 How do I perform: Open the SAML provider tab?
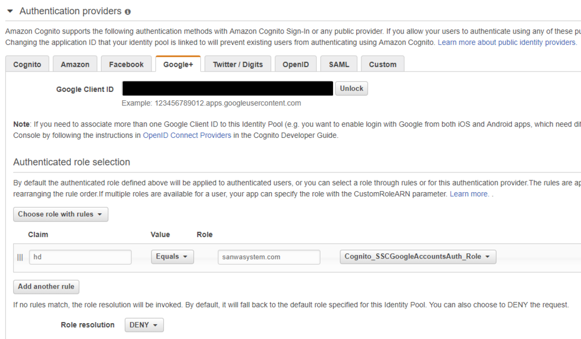click(339, 64)
